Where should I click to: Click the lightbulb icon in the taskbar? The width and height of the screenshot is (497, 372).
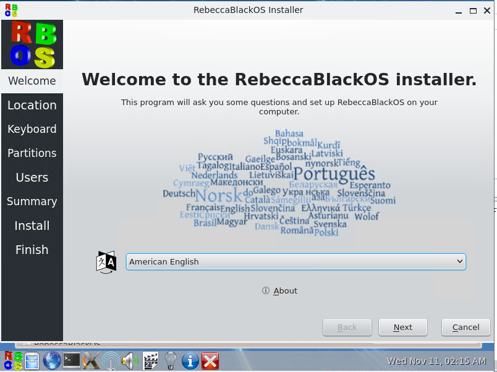171,360
